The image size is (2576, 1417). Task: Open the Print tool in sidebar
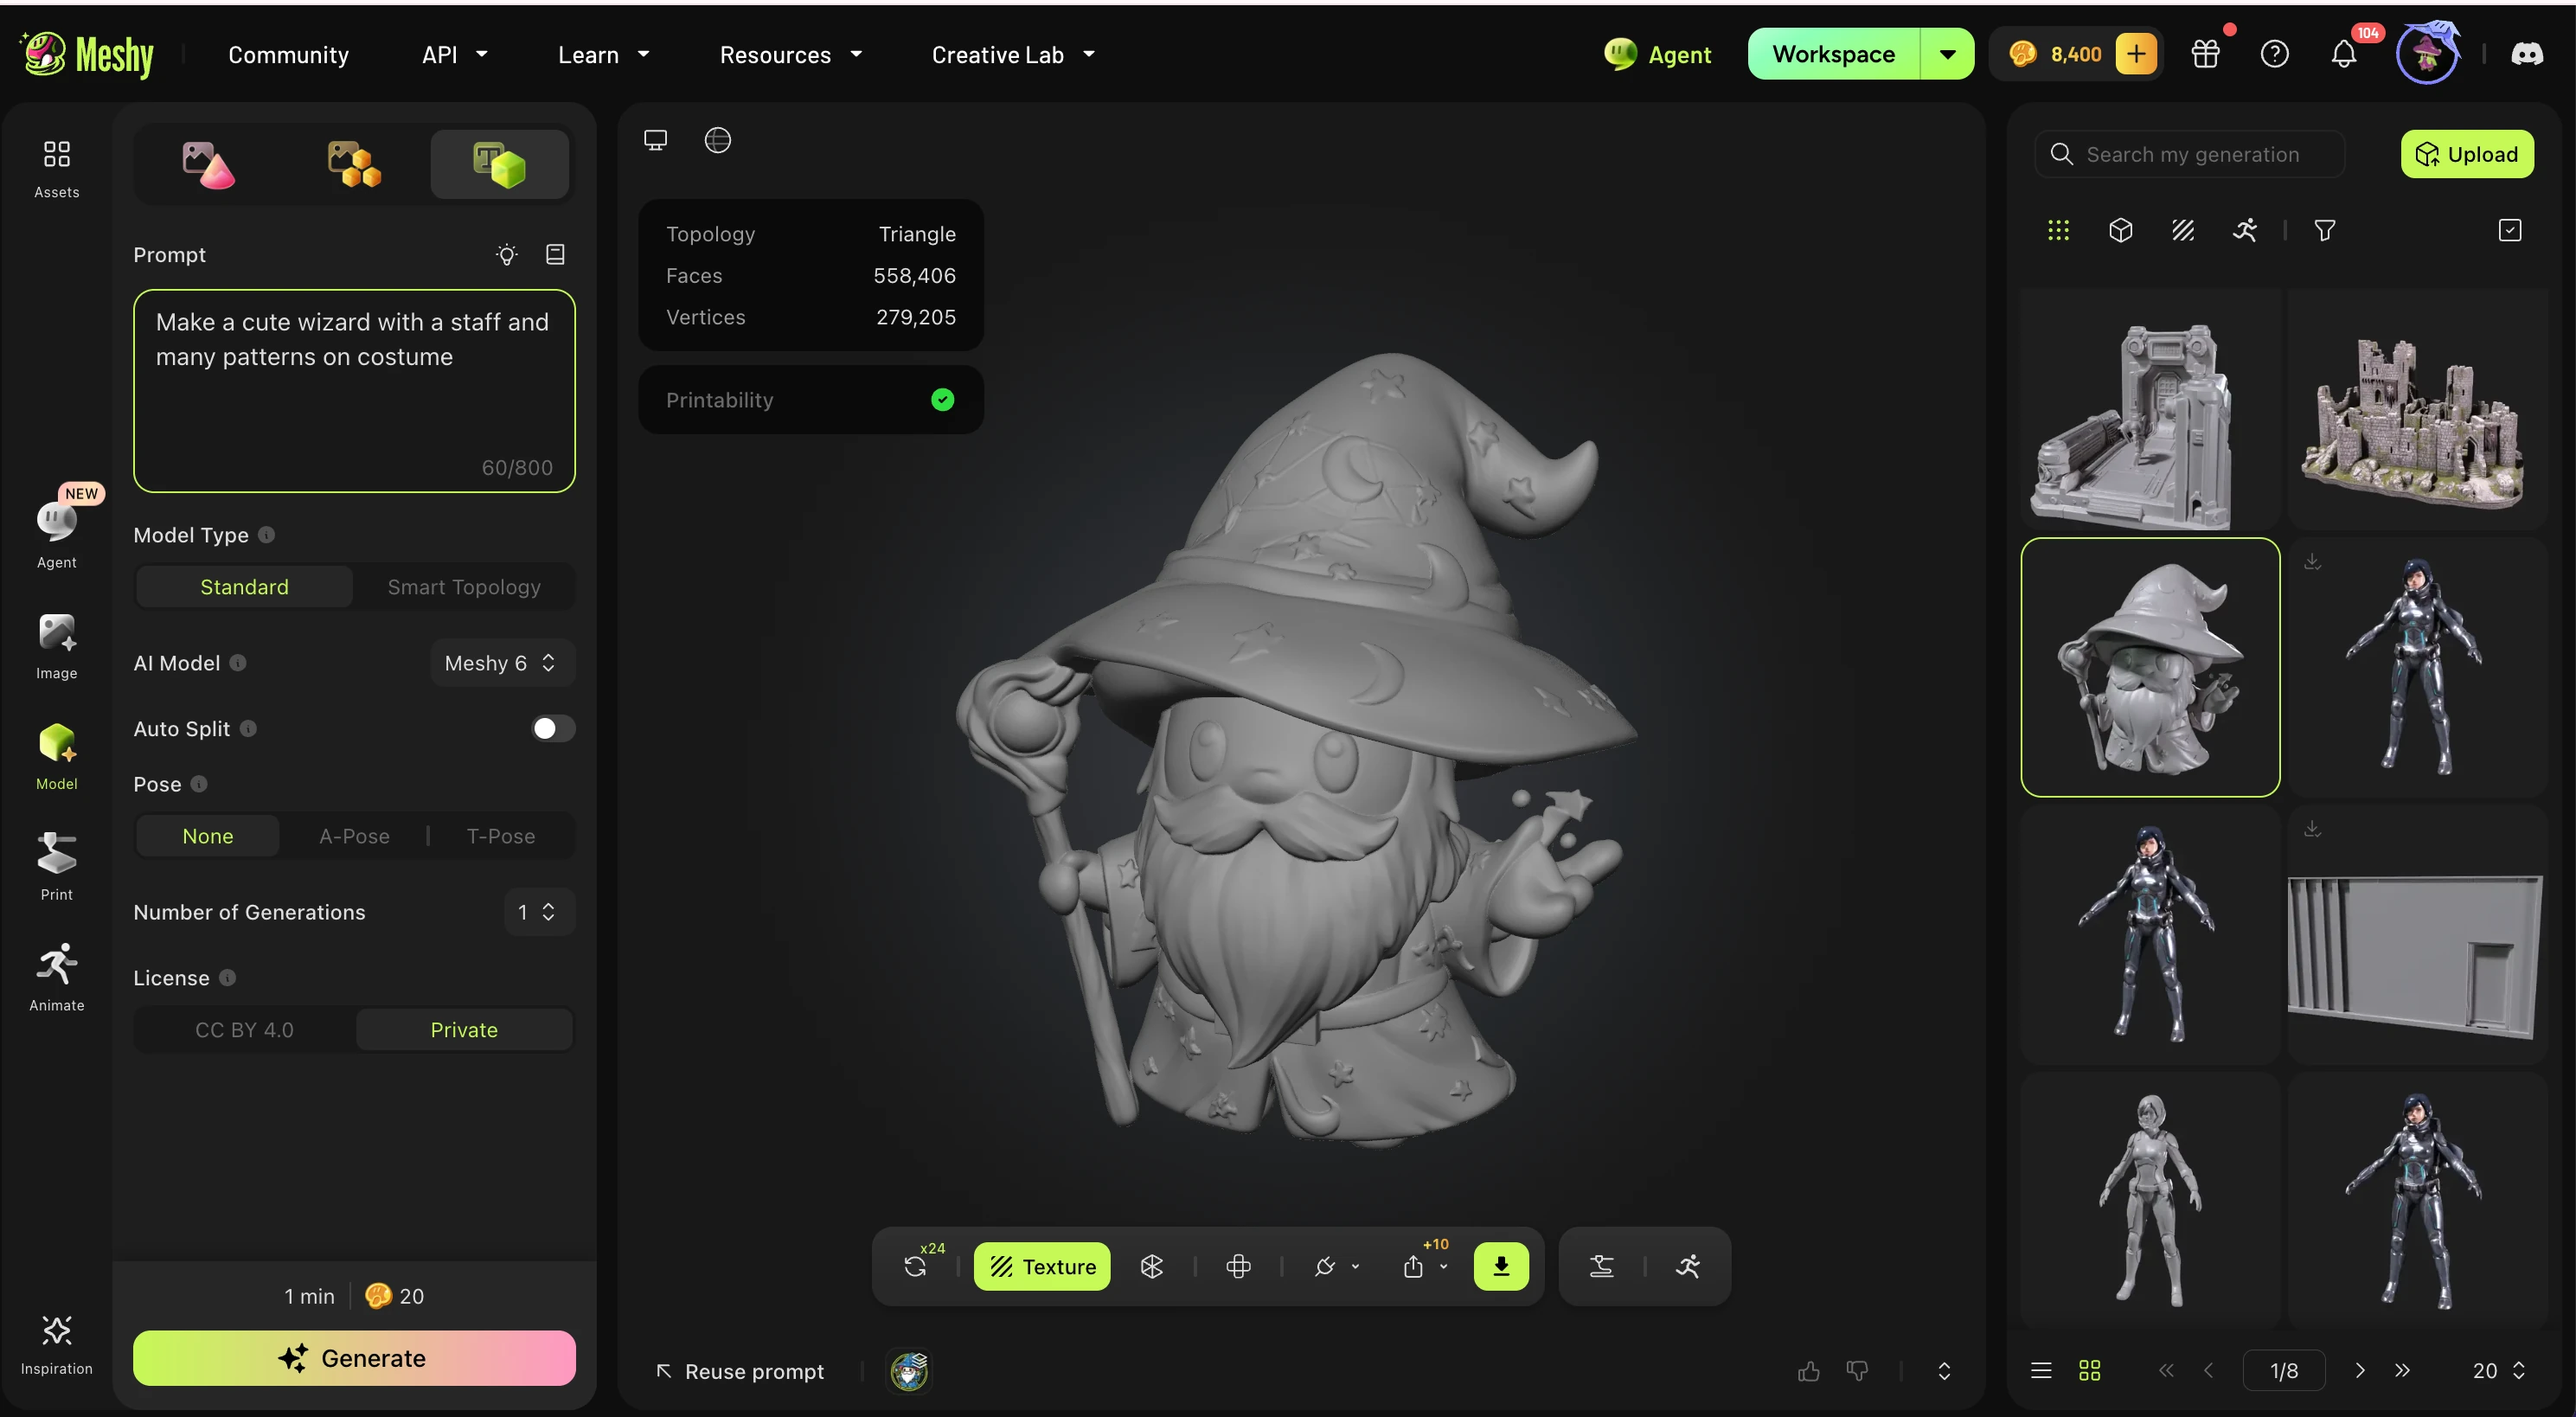pos(56,866)
